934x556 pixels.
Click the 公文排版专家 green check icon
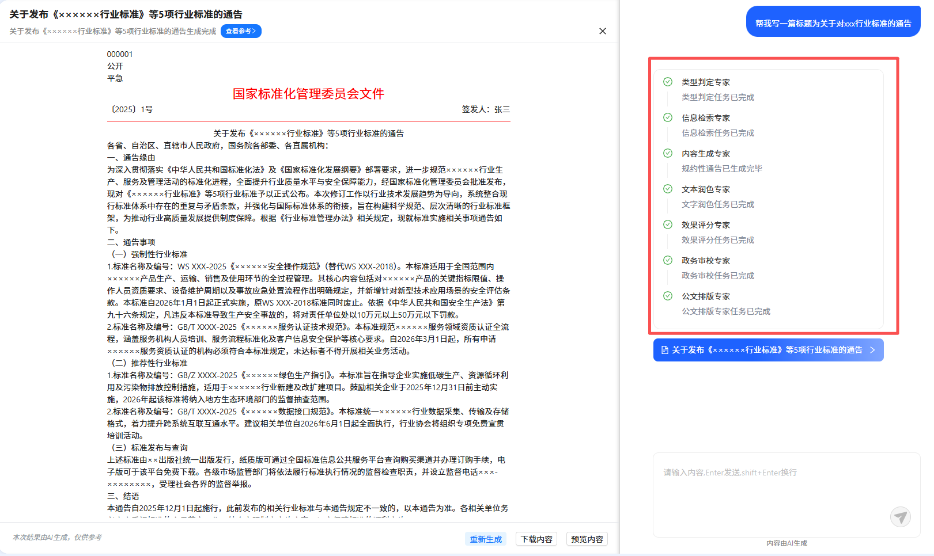(668, 296)
